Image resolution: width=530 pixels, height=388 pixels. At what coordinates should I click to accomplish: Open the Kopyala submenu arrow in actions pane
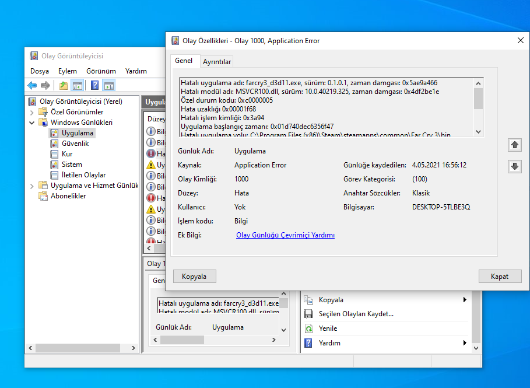coord(465,300)
